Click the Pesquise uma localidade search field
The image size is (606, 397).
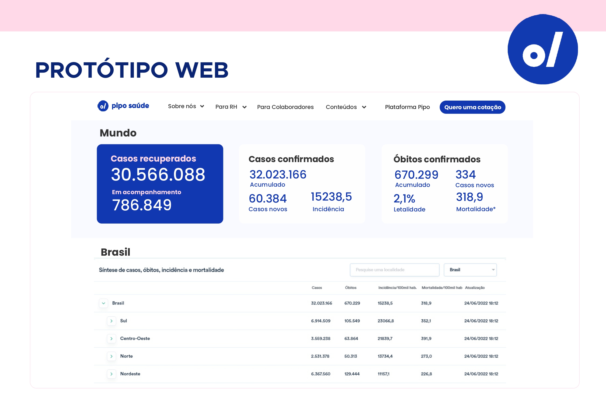(x=394, y=270)
